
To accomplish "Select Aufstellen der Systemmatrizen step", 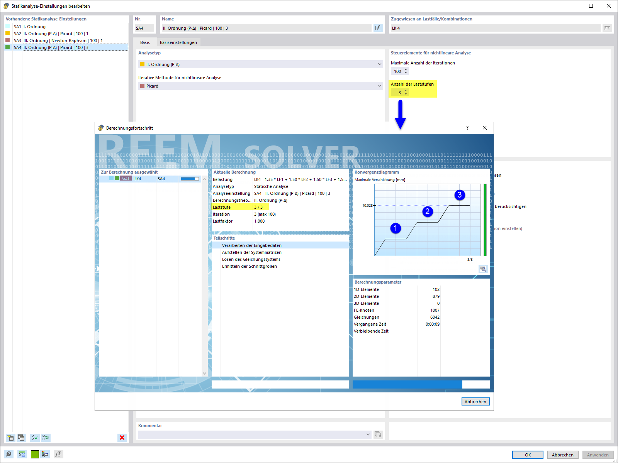I will point(280,252).
